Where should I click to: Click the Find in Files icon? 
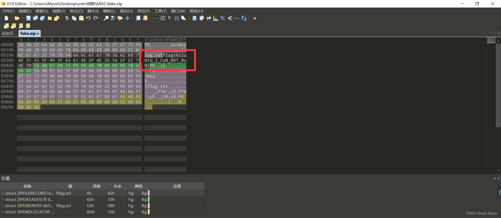click(120, 18)
